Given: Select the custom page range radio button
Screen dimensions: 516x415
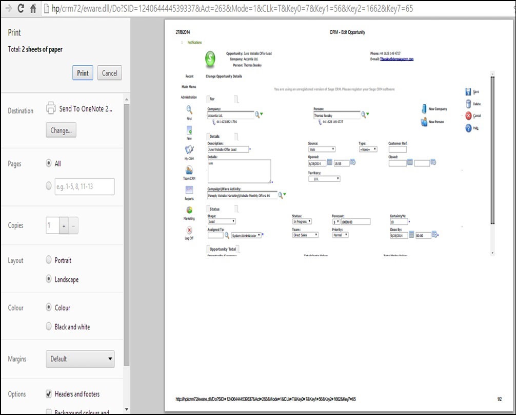Looking at the screenshot, I should (x=49, y=186).
